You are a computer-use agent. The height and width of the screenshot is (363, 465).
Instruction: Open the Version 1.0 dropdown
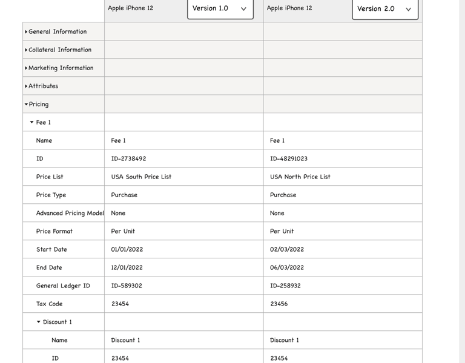[220, 9]
